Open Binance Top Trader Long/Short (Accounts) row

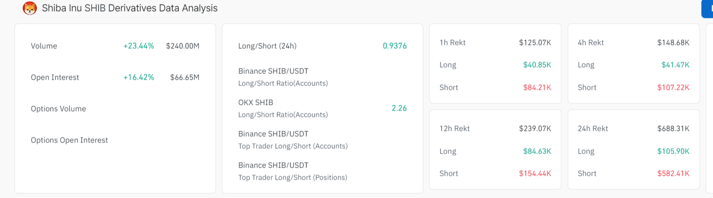click(x=323, y=140)
